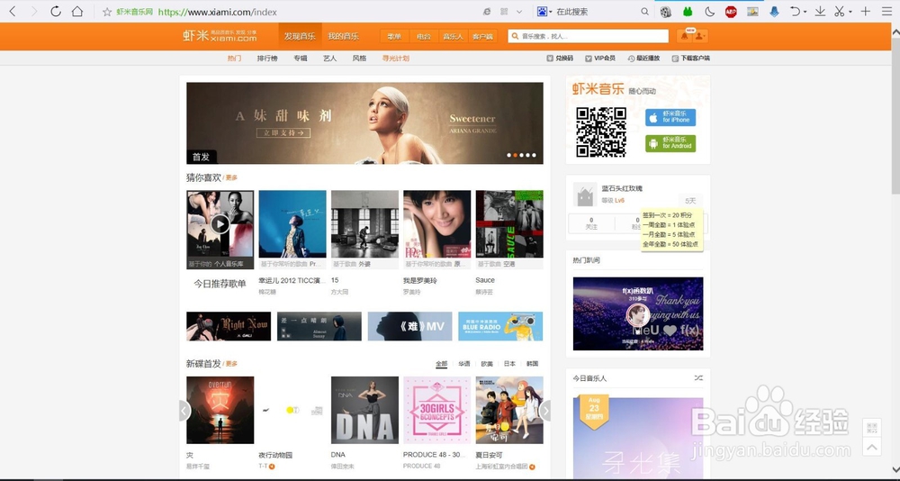Open the 排行榜 submenu item

coord(267,58)
